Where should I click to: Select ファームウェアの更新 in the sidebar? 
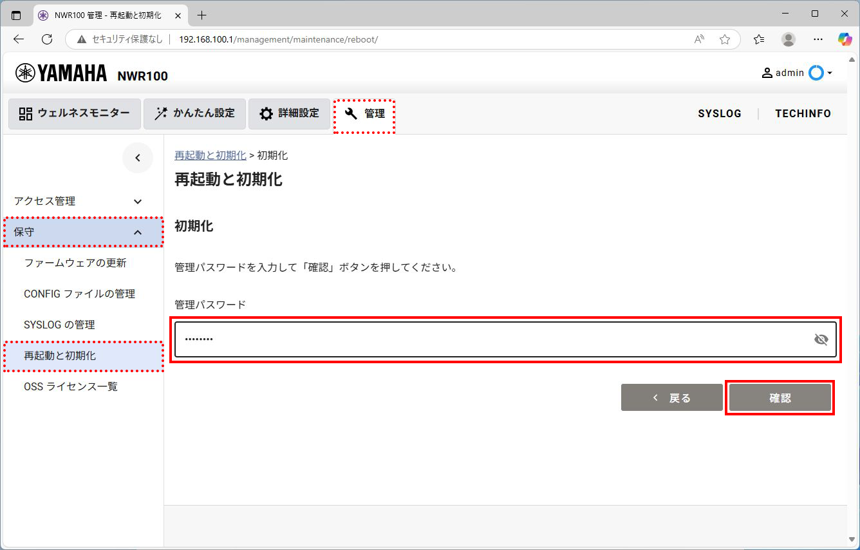(75, 263)
